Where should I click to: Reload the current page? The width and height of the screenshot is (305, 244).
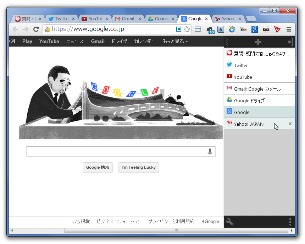pos(36,29)
